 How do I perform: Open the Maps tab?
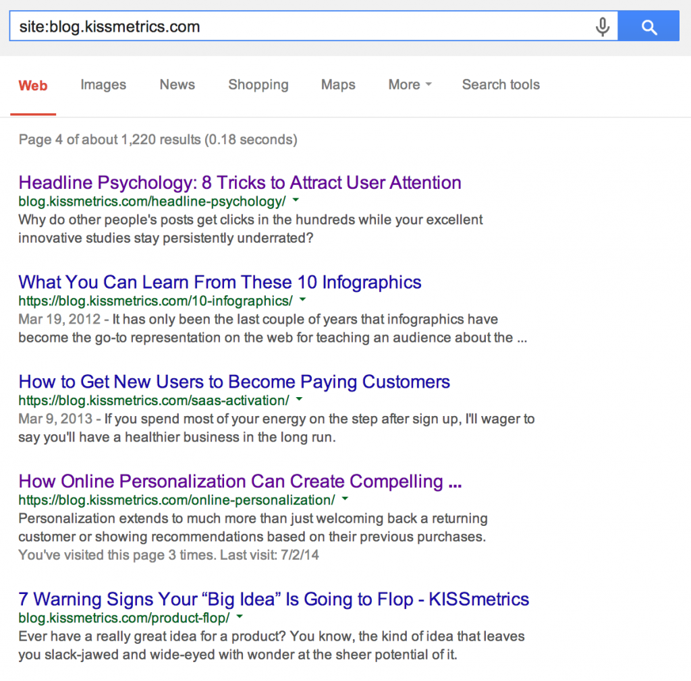338,84
